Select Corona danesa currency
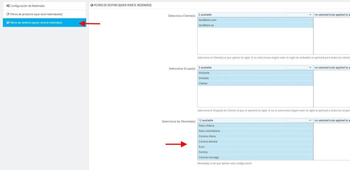The width and height of the screenshot is (350, 170). (x=255, y=141)
